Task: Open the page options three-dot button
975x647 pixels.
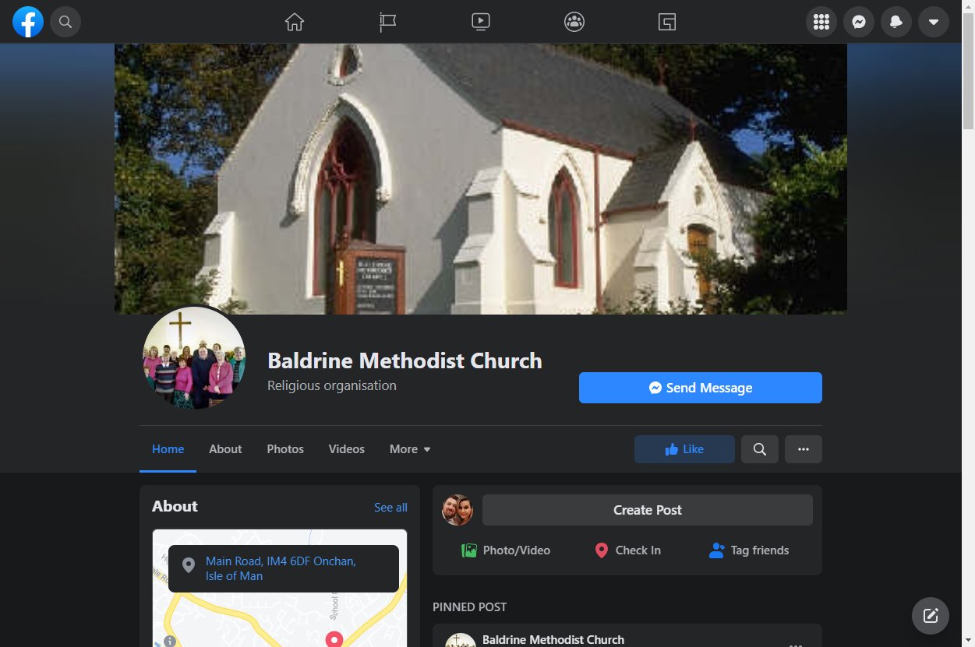Action: 804,449
